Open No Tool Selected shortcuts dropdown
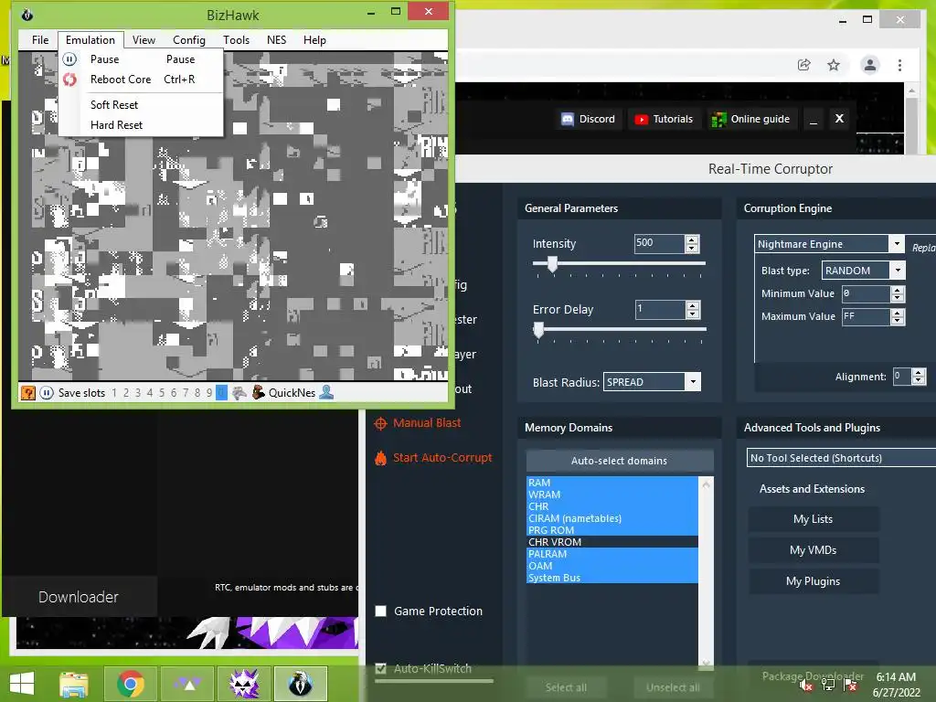Viewport: 936px width, 702px height. tap(841, 458)
